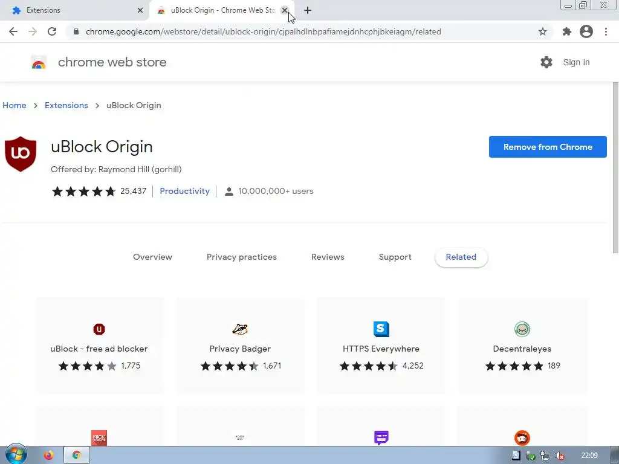
Task: Click the 189 rating count under Decentraleyes
Action: click(x=554, y=366)
